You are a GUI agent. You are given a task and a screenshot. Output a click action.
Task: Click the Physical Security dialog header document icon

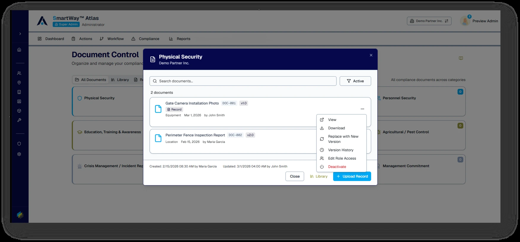click(x=153, y=59)
